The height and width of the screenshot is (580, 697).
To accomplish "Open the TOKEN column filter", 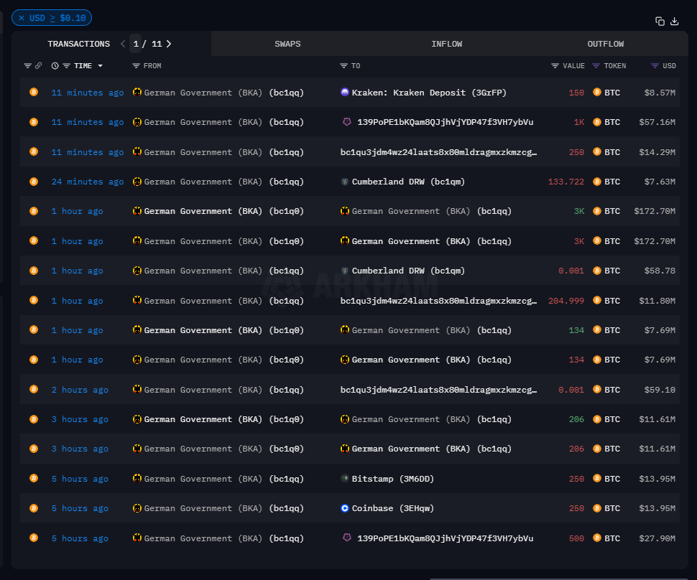I will 596,66.
